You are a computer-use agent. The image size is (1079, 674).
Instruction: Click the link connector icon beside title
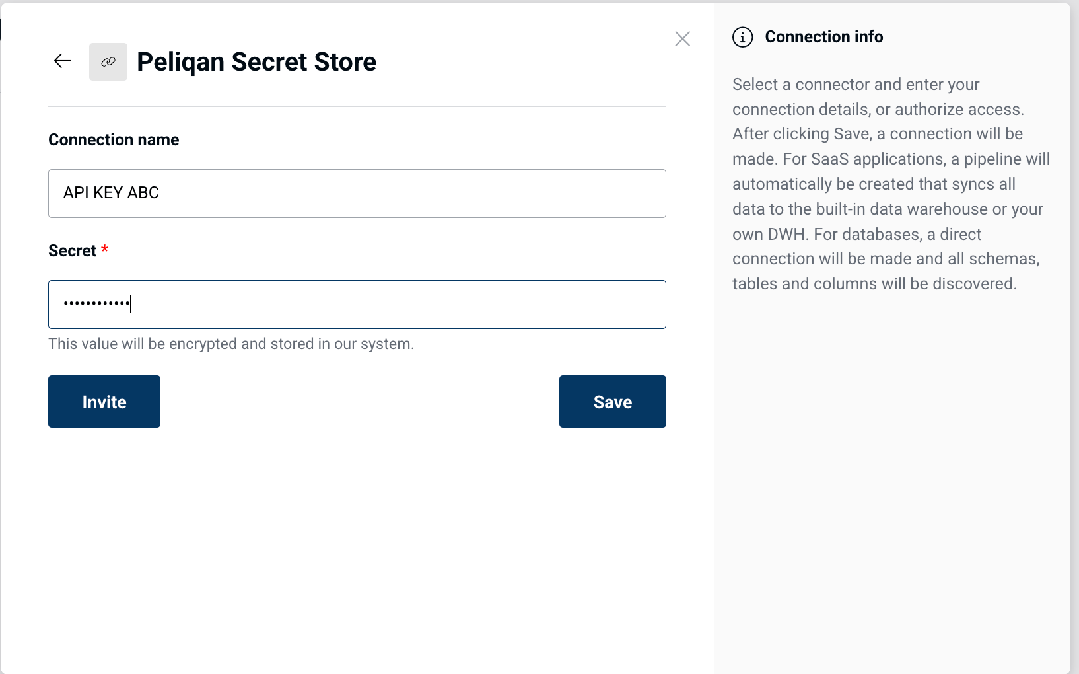[x=108, y=62]
